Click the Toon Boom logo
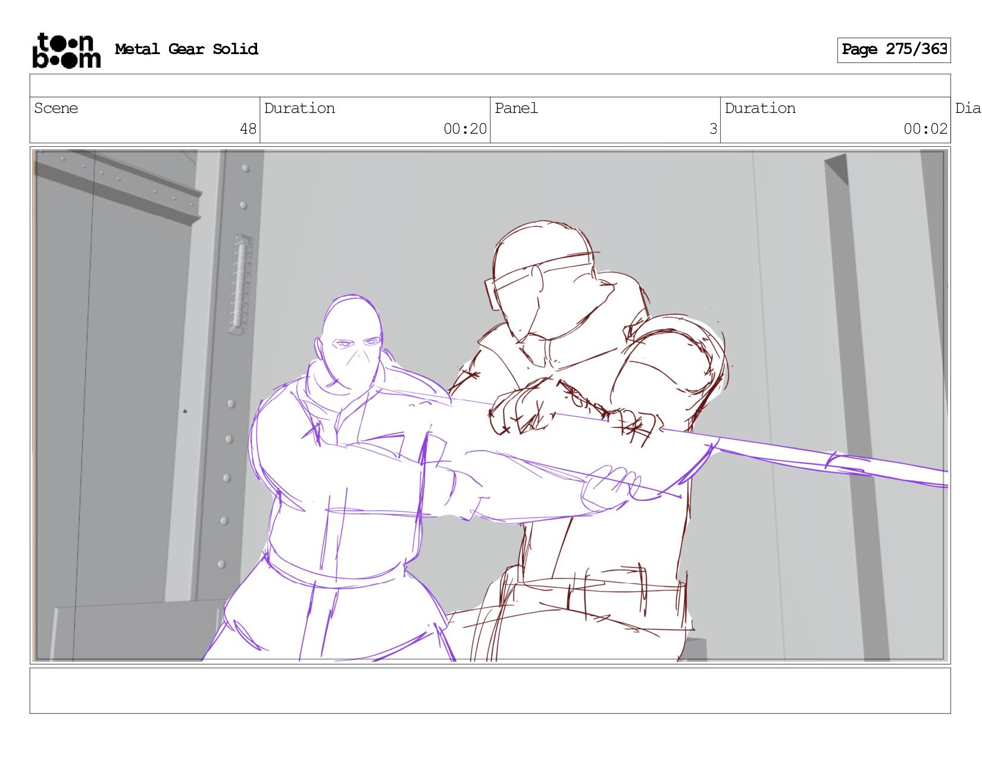Viewport: 982px width, 758px height. (66, 51)
